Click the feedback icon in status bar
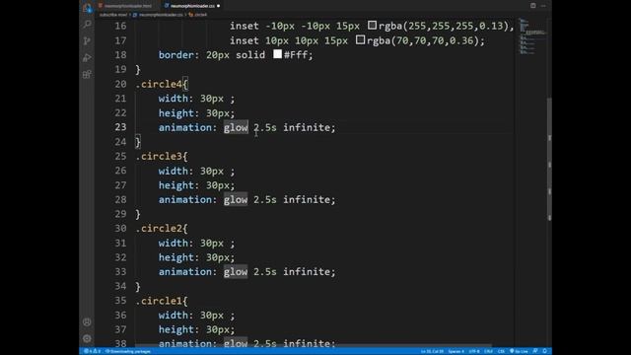 [535, 351]
